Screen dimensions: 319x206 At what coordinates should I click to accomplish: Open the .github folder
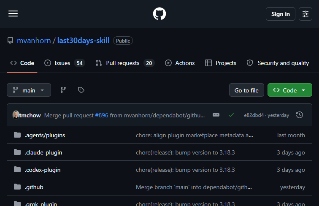click(34, 187)
